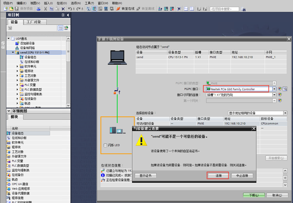Open the 在线(O) menu
The width and height of the screenshot is (293, 203).
coord(62,3)
